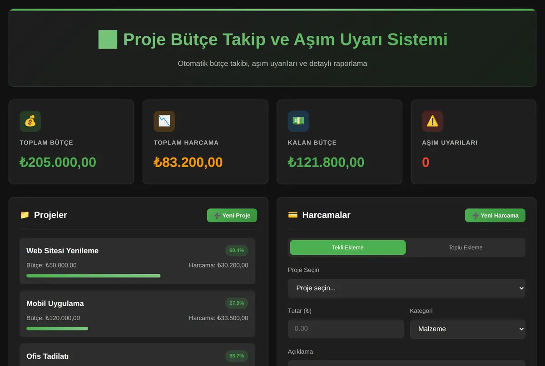
Task: Click Bütçe: ₺50.000,00 text
Action: pos(51,265)
